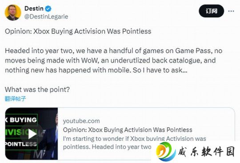Open the @DestinLegarie handle link
This screenshot has width=240, height=163.
point(46,17)
